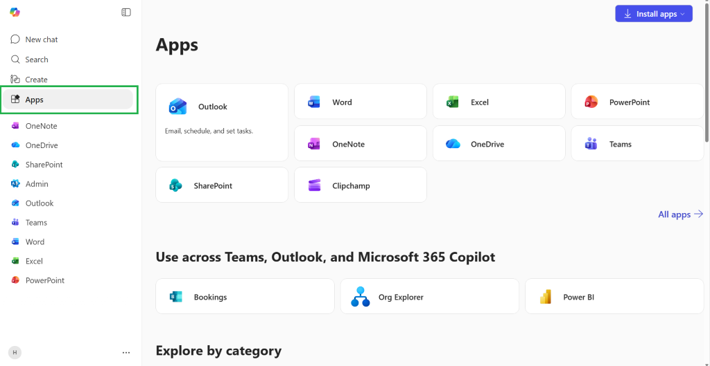Click 'Email, schedule, and set tasks.' text
Screen dimensions: 710x366
(209, 131)
